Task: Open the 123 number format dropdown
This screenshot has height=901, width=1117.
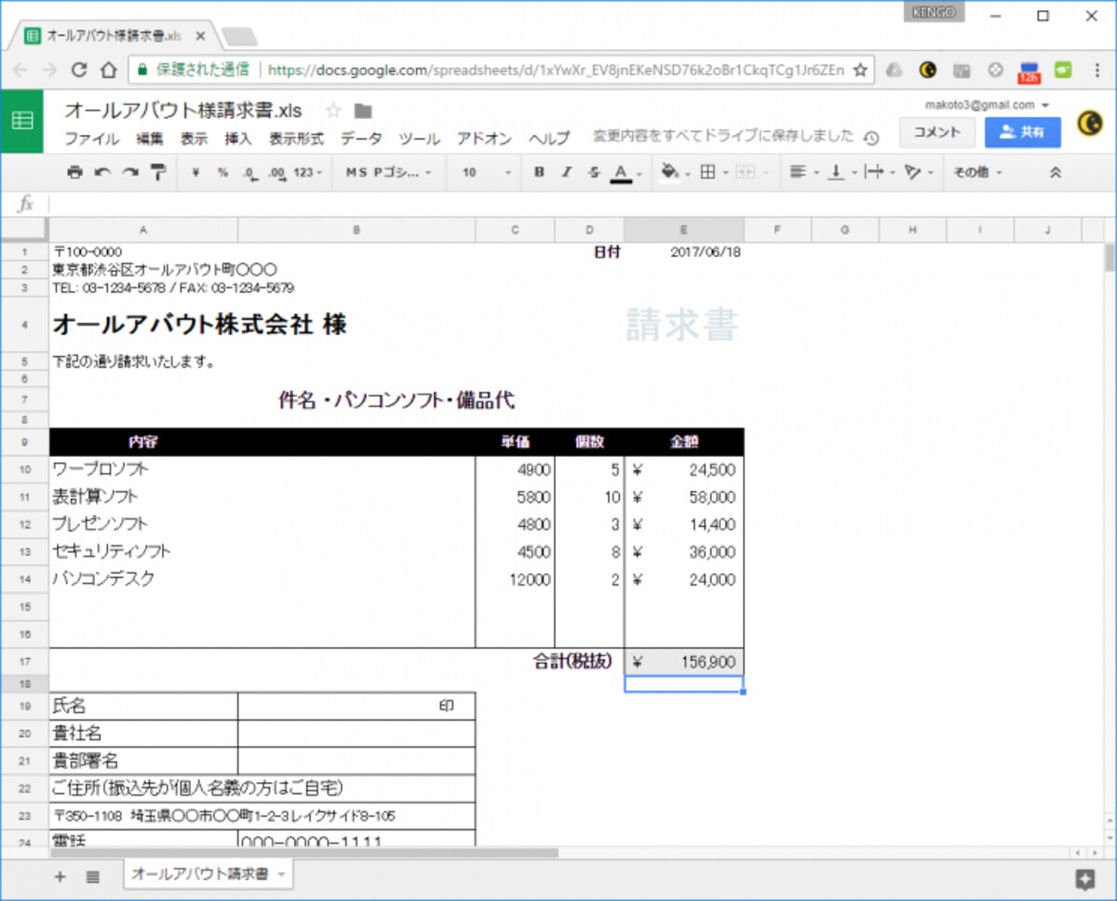Action: click(x=308, y=172)
